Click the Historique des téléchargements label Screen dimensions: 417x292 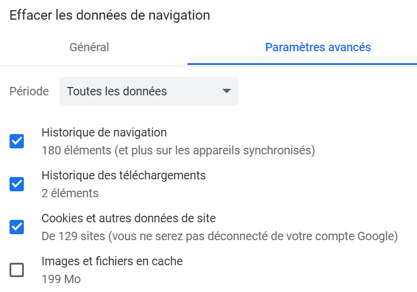click(x=123, y=175)
